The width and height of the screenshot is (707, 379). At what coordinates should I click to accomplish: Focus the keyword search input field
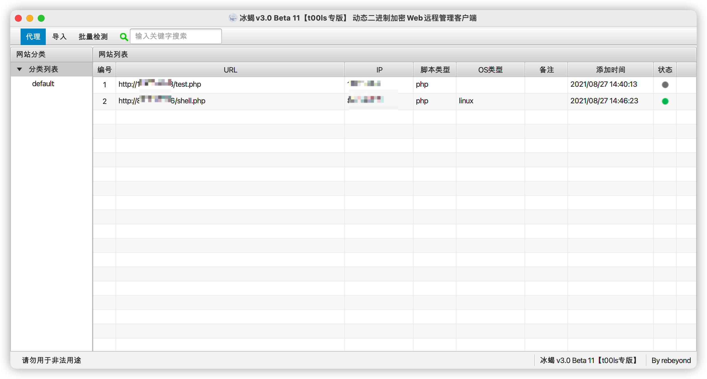point(176,36)
